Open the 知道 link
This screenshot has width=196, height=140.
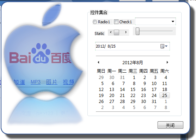coord(19,82)
